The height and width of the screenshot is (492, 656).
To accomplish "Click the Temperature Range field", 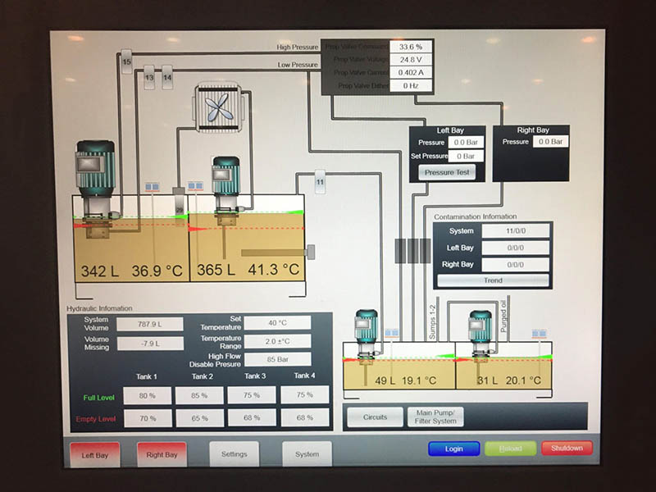I will 278,341.
